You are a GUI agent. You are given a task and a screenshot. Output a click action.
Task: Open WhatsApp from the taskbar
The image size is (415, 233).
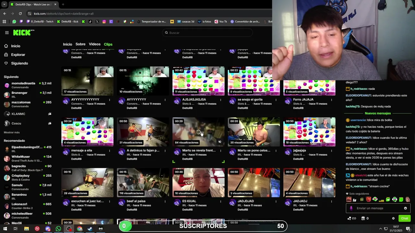pos(58,229)
